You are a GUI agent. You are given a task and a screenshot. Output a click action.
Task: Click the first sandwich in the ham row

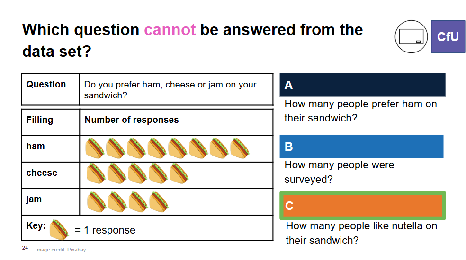tap(95, 148)
